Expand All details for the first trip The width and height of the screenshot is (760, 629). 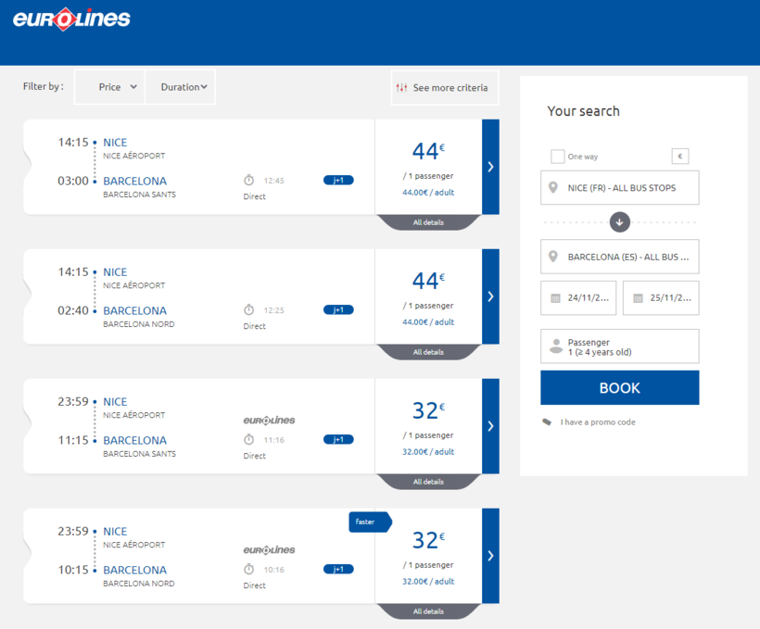click(428, 222)
